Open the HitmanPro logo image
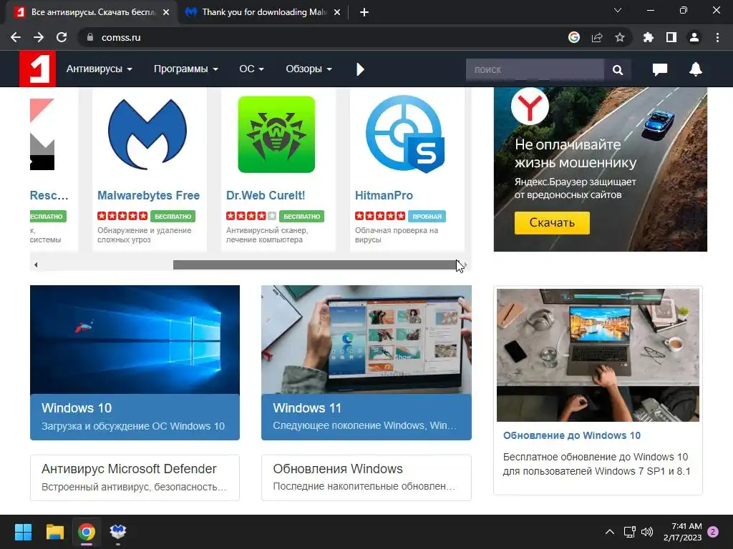 pyautogui.click(x=405, y=134)
